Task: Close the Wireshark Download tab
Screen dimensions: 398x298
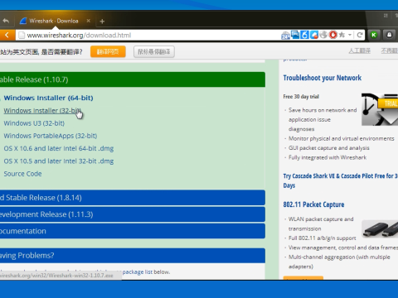Action: (x=89, y=21)
